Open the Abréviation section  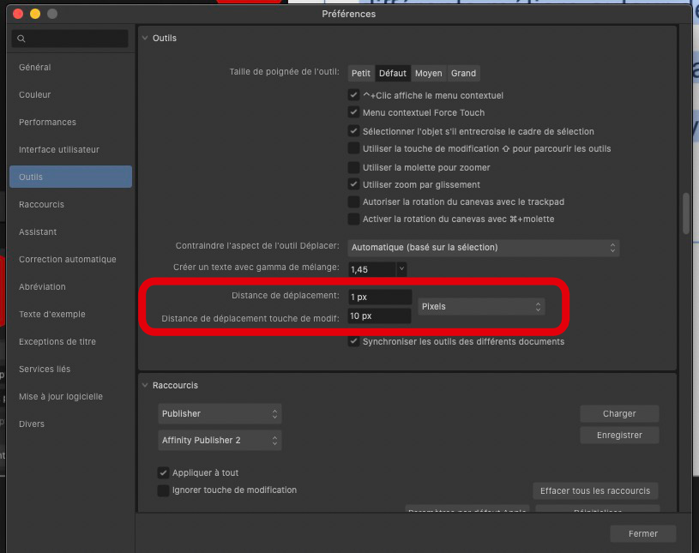point(42,287)
